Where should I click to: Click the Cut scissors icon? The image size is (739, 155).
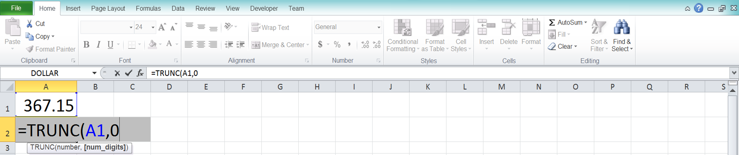point(29,24)
